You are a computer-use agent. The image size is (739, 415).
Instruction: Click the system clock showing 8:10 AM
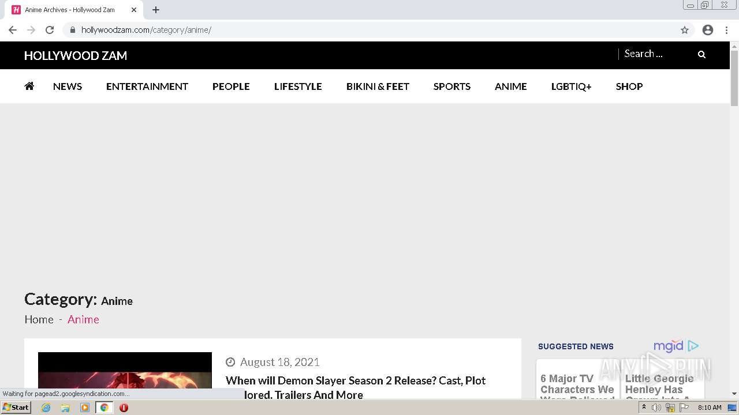click(710, 408)
